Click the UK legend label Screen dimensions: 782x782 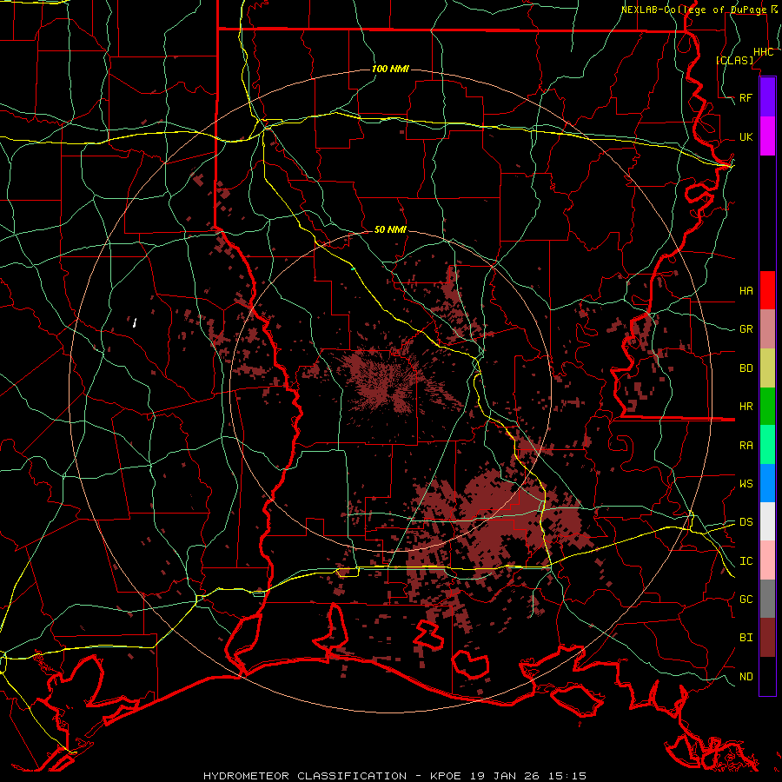746,136
